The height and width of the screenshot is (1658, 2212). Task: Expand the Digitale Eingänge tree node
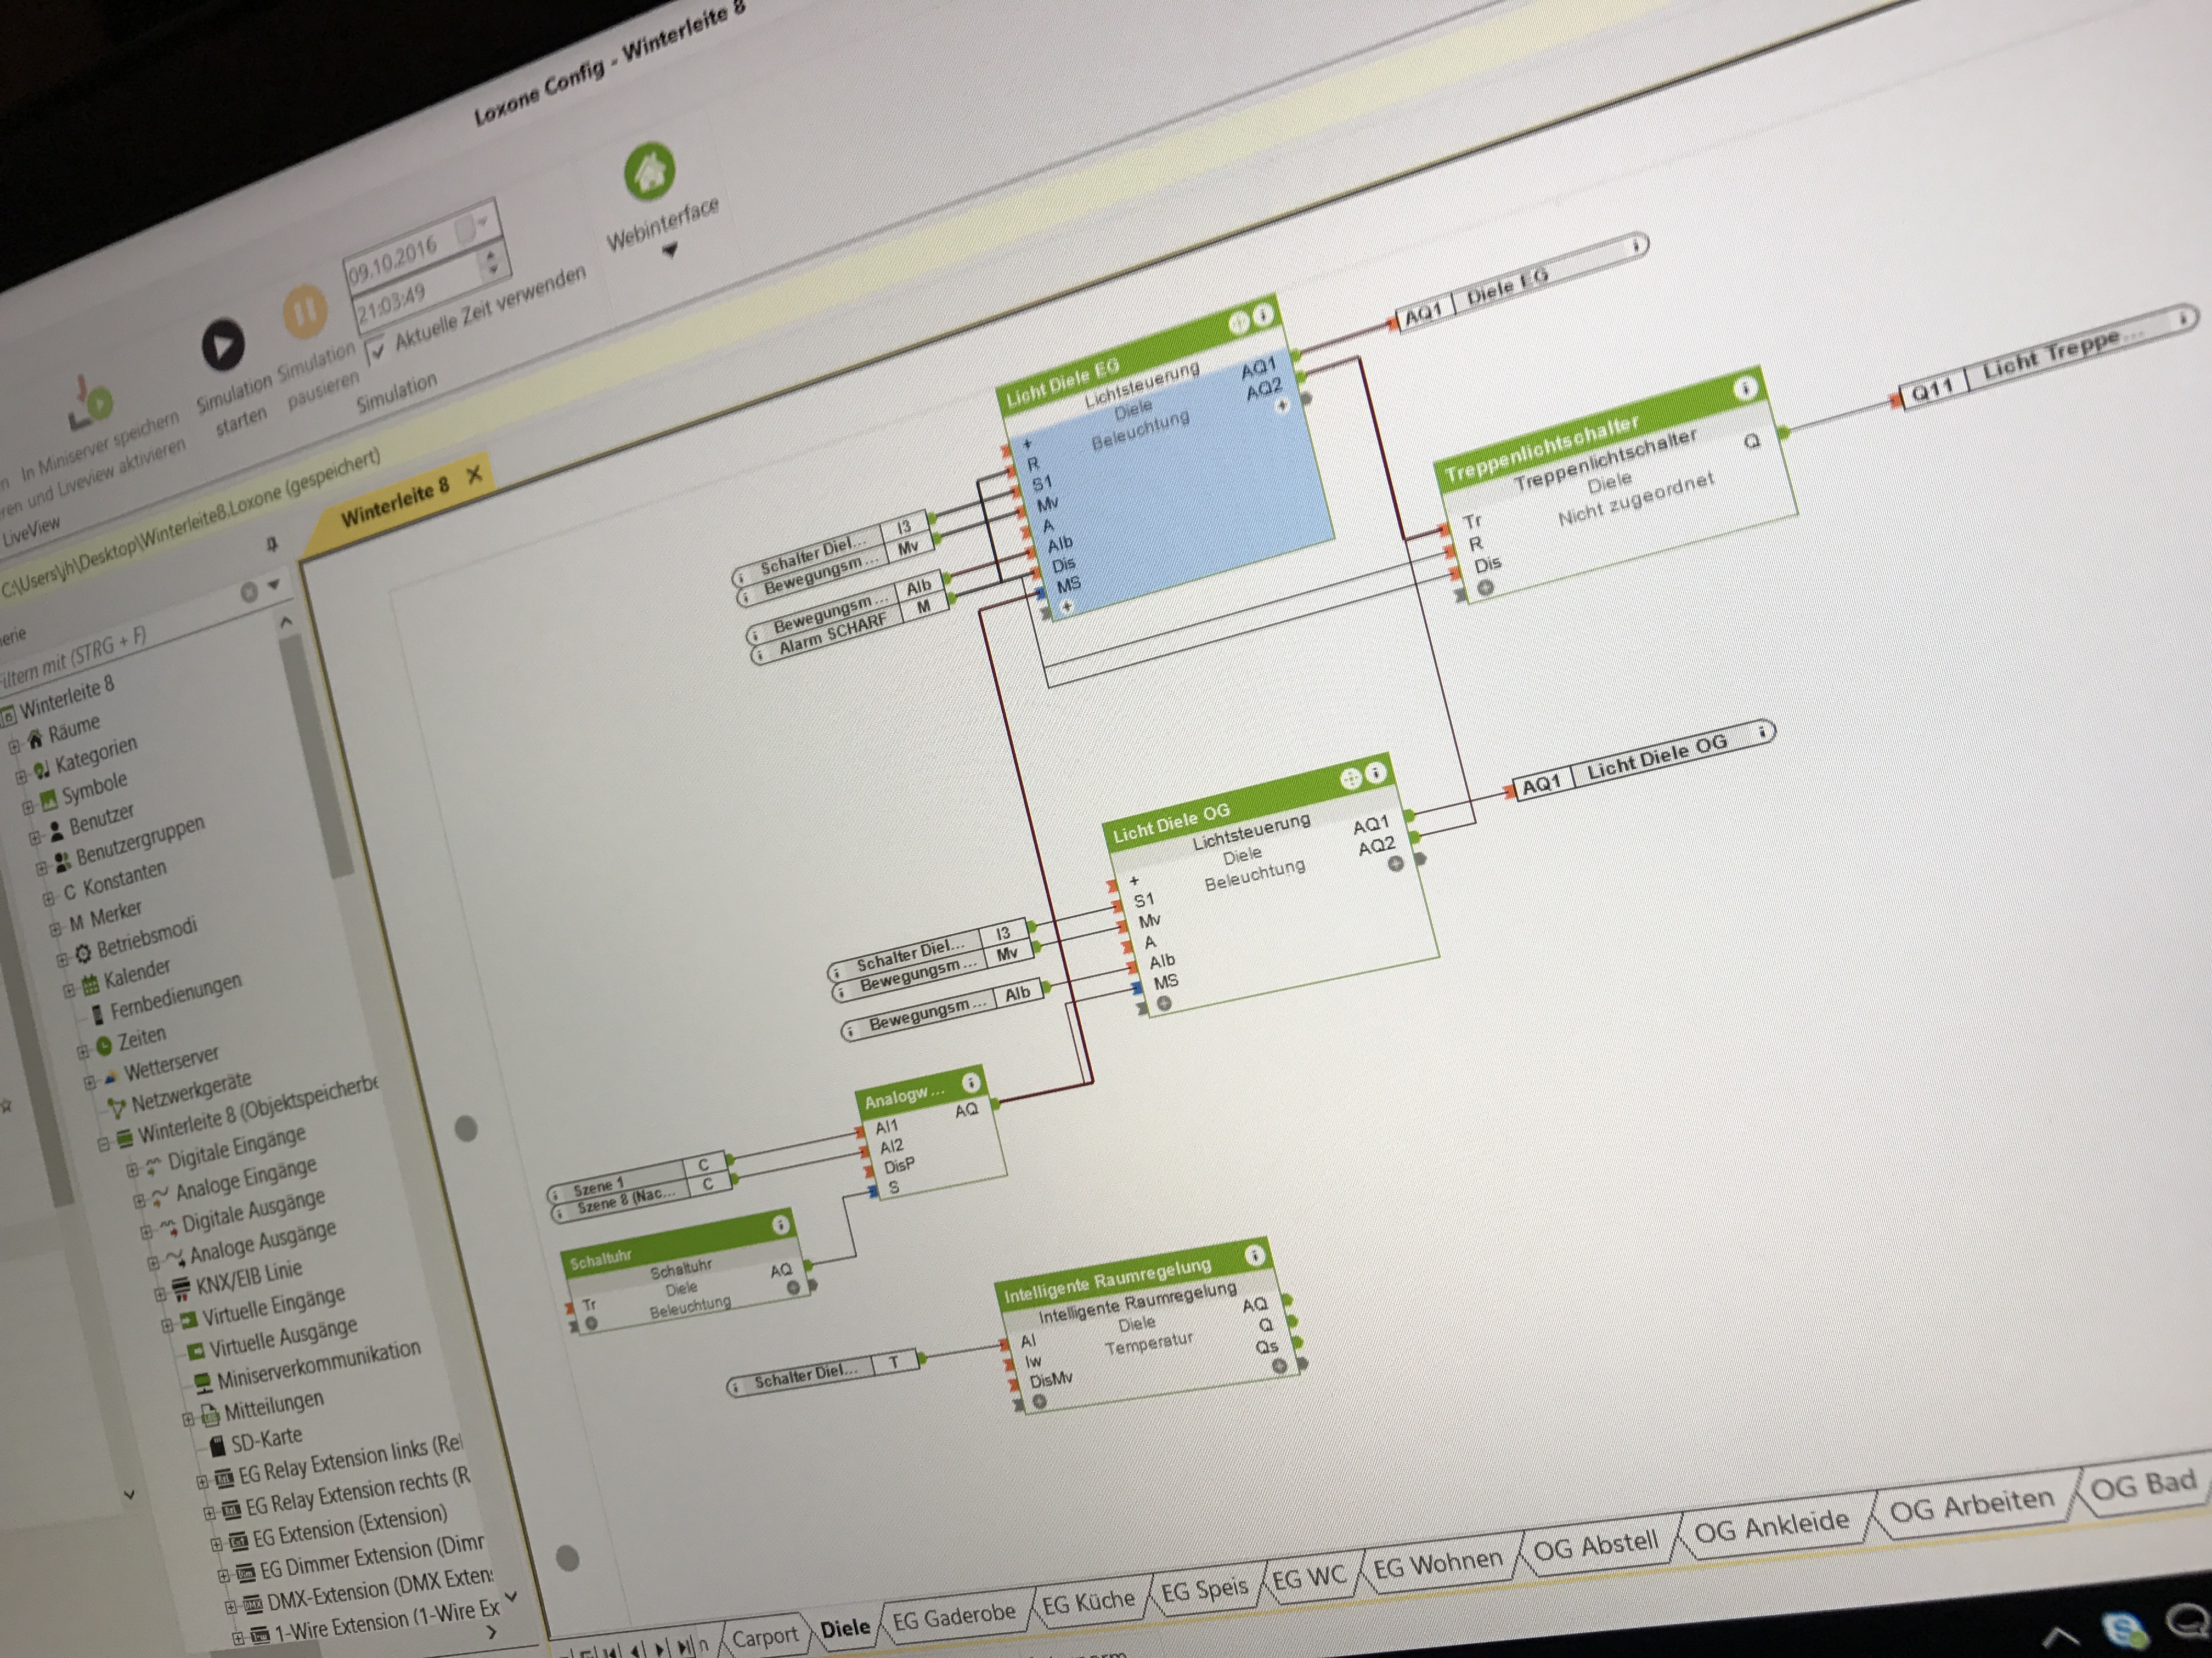coord(132,1169)
